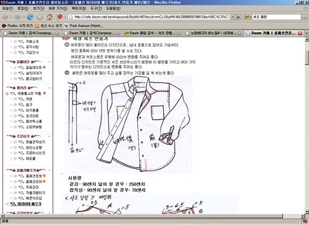Screen dimensions: 309x225
Task: Open the address bar URL history dropdown
Action: pos(232,17)
